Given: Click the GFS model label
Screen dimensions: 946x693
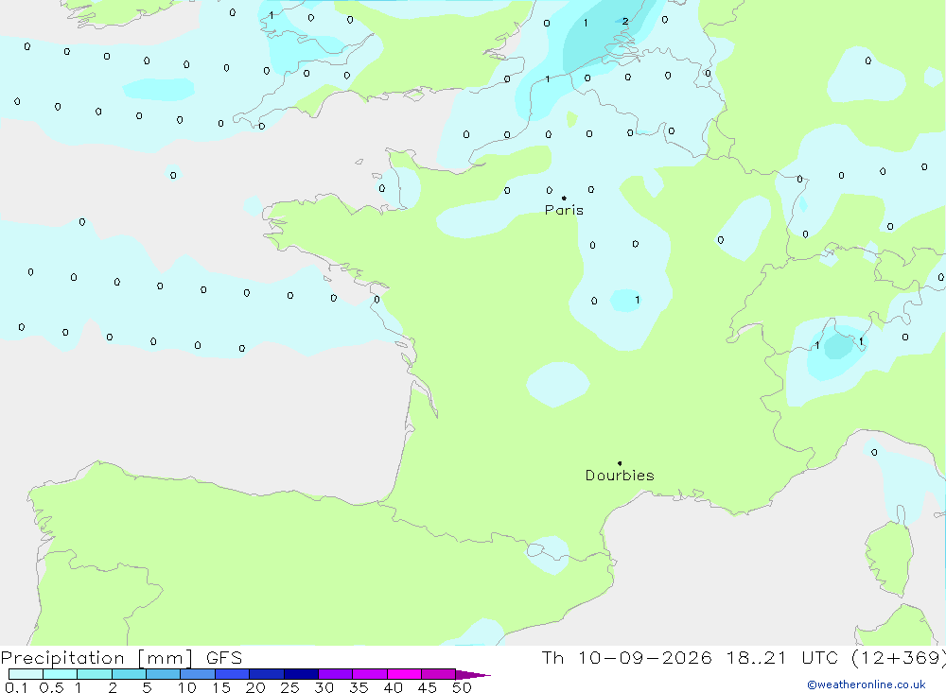Looking at the screenshot, I should point(224,658).
